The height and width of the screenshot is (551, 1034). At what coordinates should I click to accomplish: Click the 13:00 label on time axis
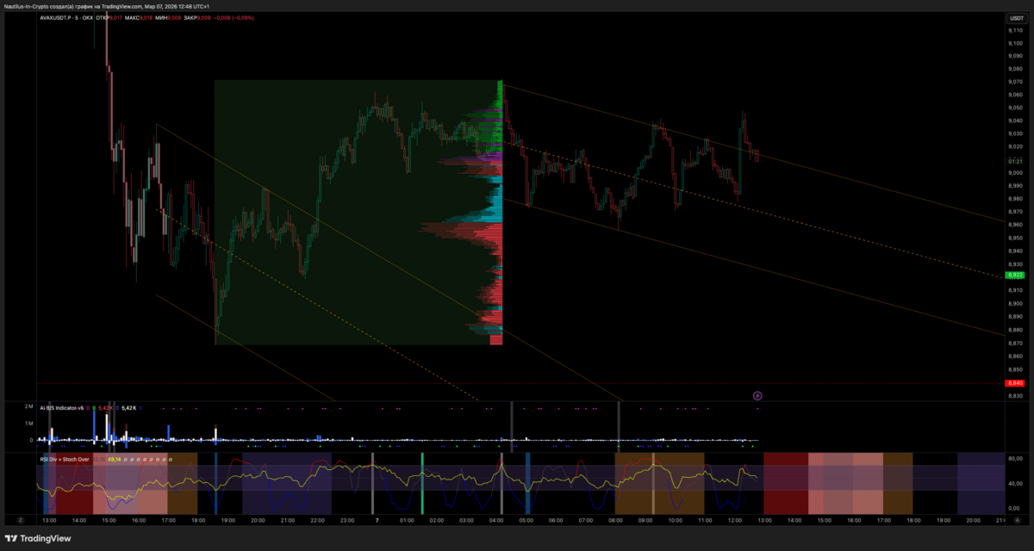pyautogui.click(x=49, y=521)
